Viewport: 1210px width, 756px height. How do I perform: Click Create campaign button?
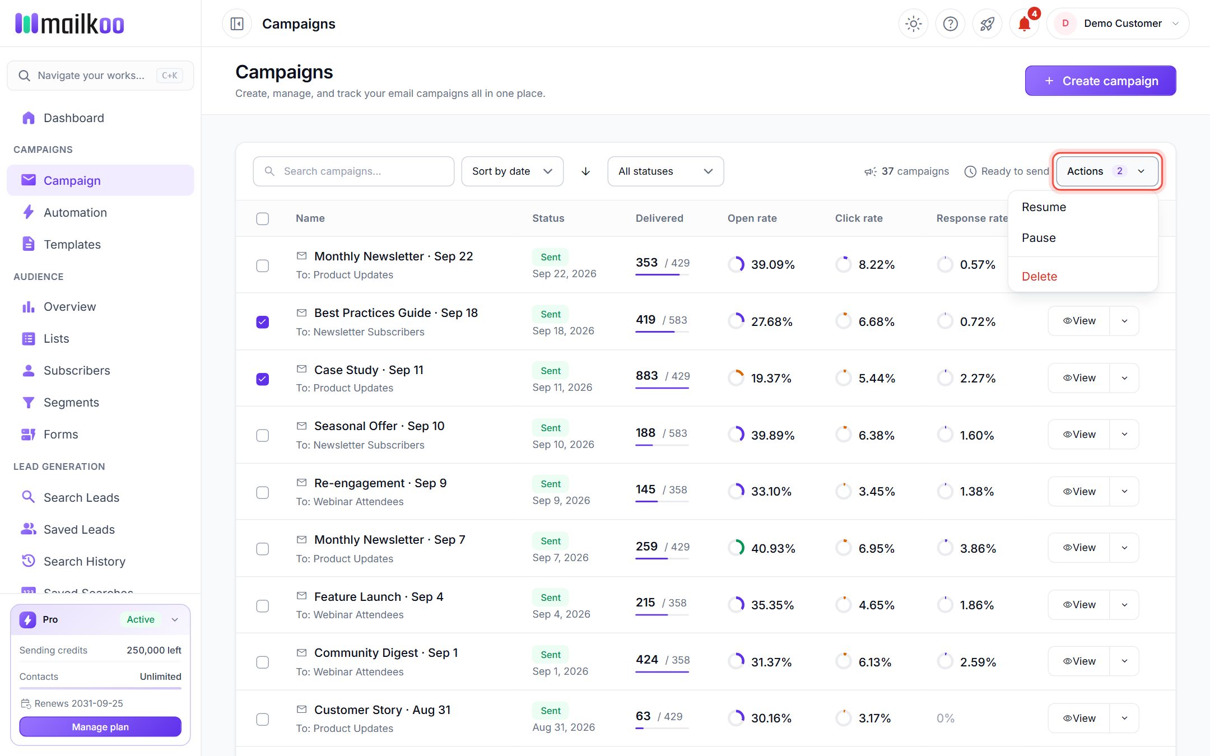click(x=1100, y=81)
